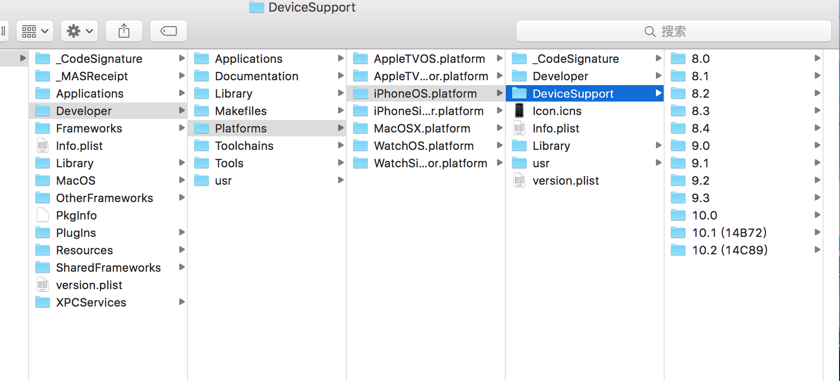This screenshot has height=381, width=840.
Task: Select the PkgInfo file icon
Action: [x=43, y=215]
